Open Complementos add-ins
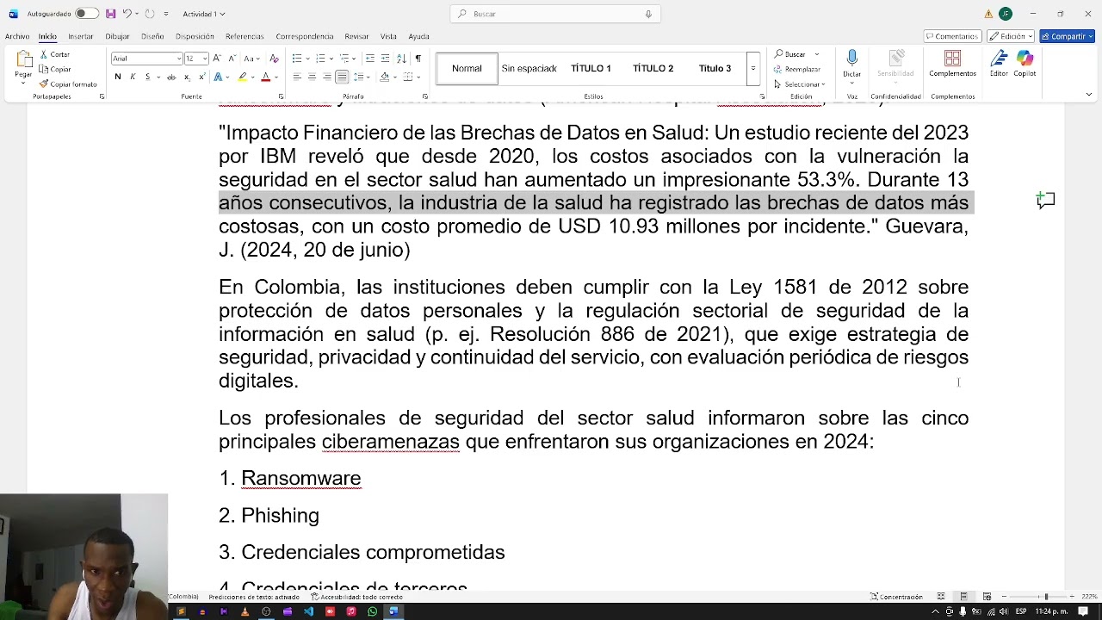The height and width of the screenshot is (620, 1102). pyautogui.click(x=952, y=64)
